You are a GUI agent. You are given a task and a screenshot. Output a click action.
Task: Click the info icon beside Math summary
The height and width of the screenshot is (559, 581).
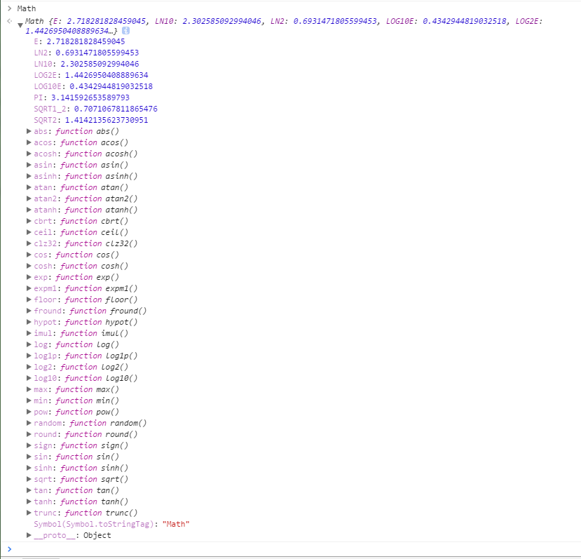tap(125, 31)
